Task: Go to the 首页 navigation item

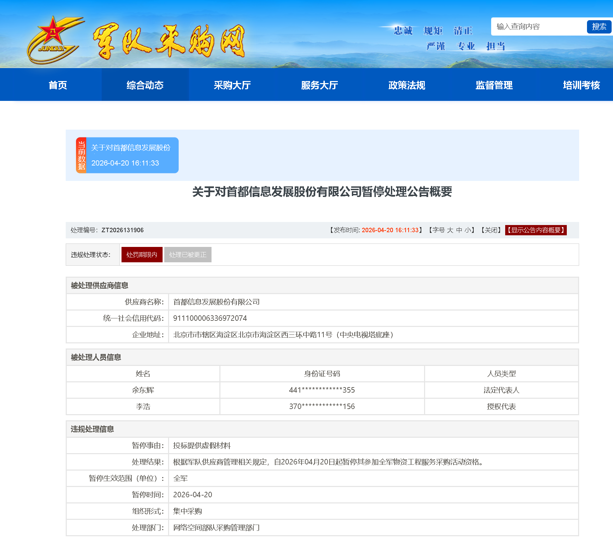Action: coord(58,85)
